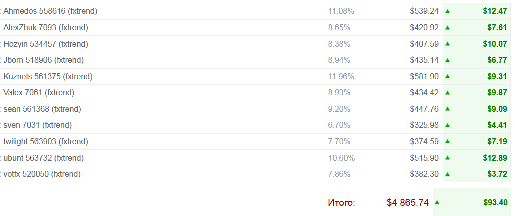
Task: Open Ahmedos 558616 (fxtrend) account
Action: [x=50, y=11]
